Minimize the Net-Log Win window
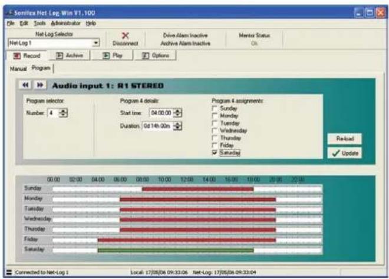The height and width of the screenshot is (279, 389). click(x=359, y=12)
